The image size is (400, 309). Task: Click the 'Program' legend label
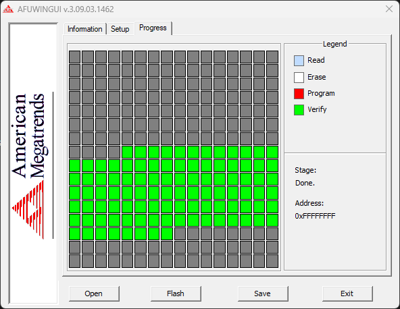click(321, 94)
